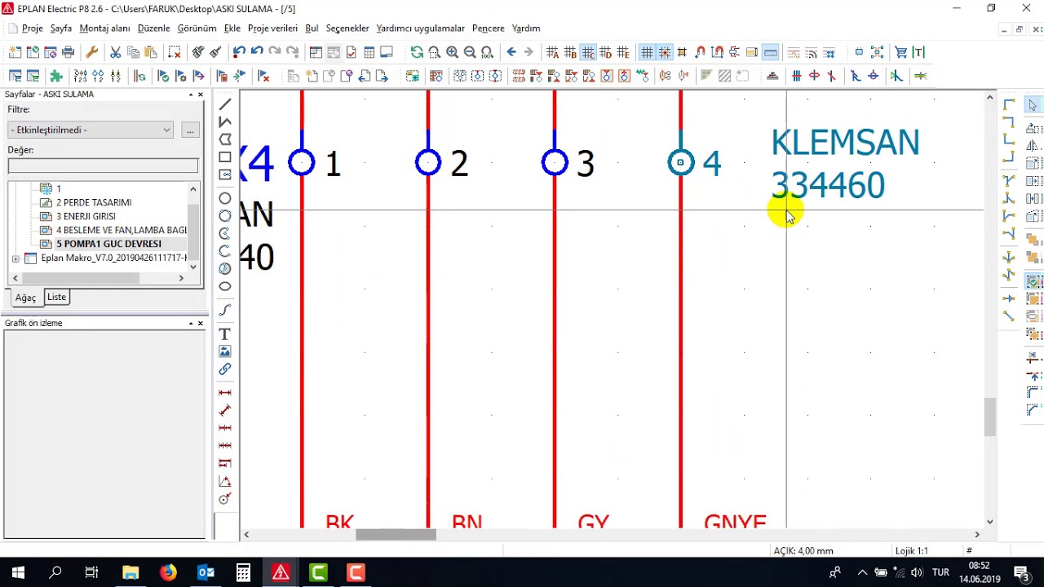Open the Proje verileri menu
Screen dimensions: 1044x587
[272, 29]
